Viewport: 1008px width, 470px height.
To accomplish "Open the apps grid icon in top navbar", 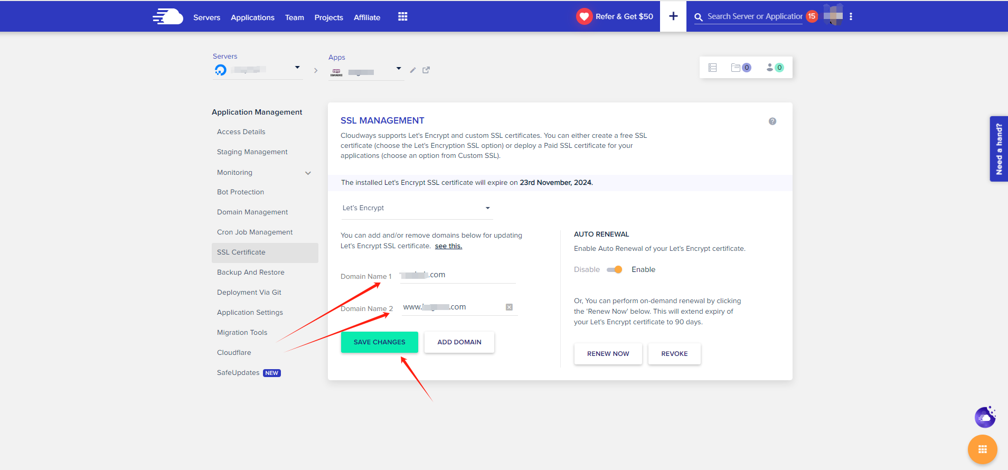I will coord(403,16).
